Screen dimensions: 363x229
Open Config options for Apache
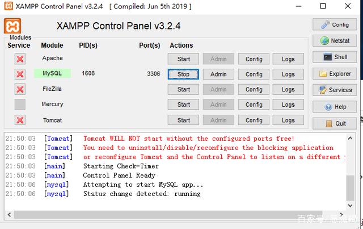coord(254,59)
